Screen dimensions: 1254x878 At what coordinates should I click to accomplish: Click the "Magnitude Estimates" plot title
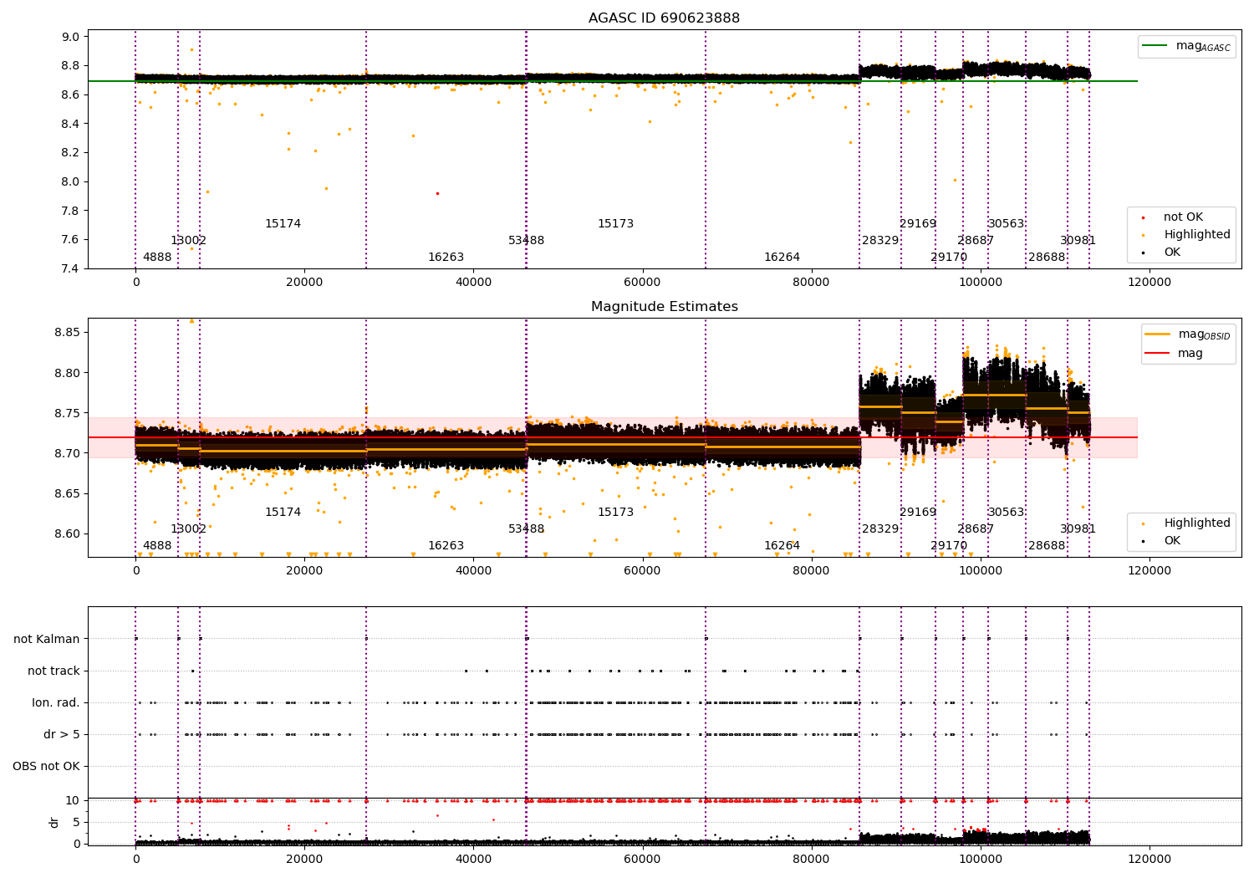[664, 307]
